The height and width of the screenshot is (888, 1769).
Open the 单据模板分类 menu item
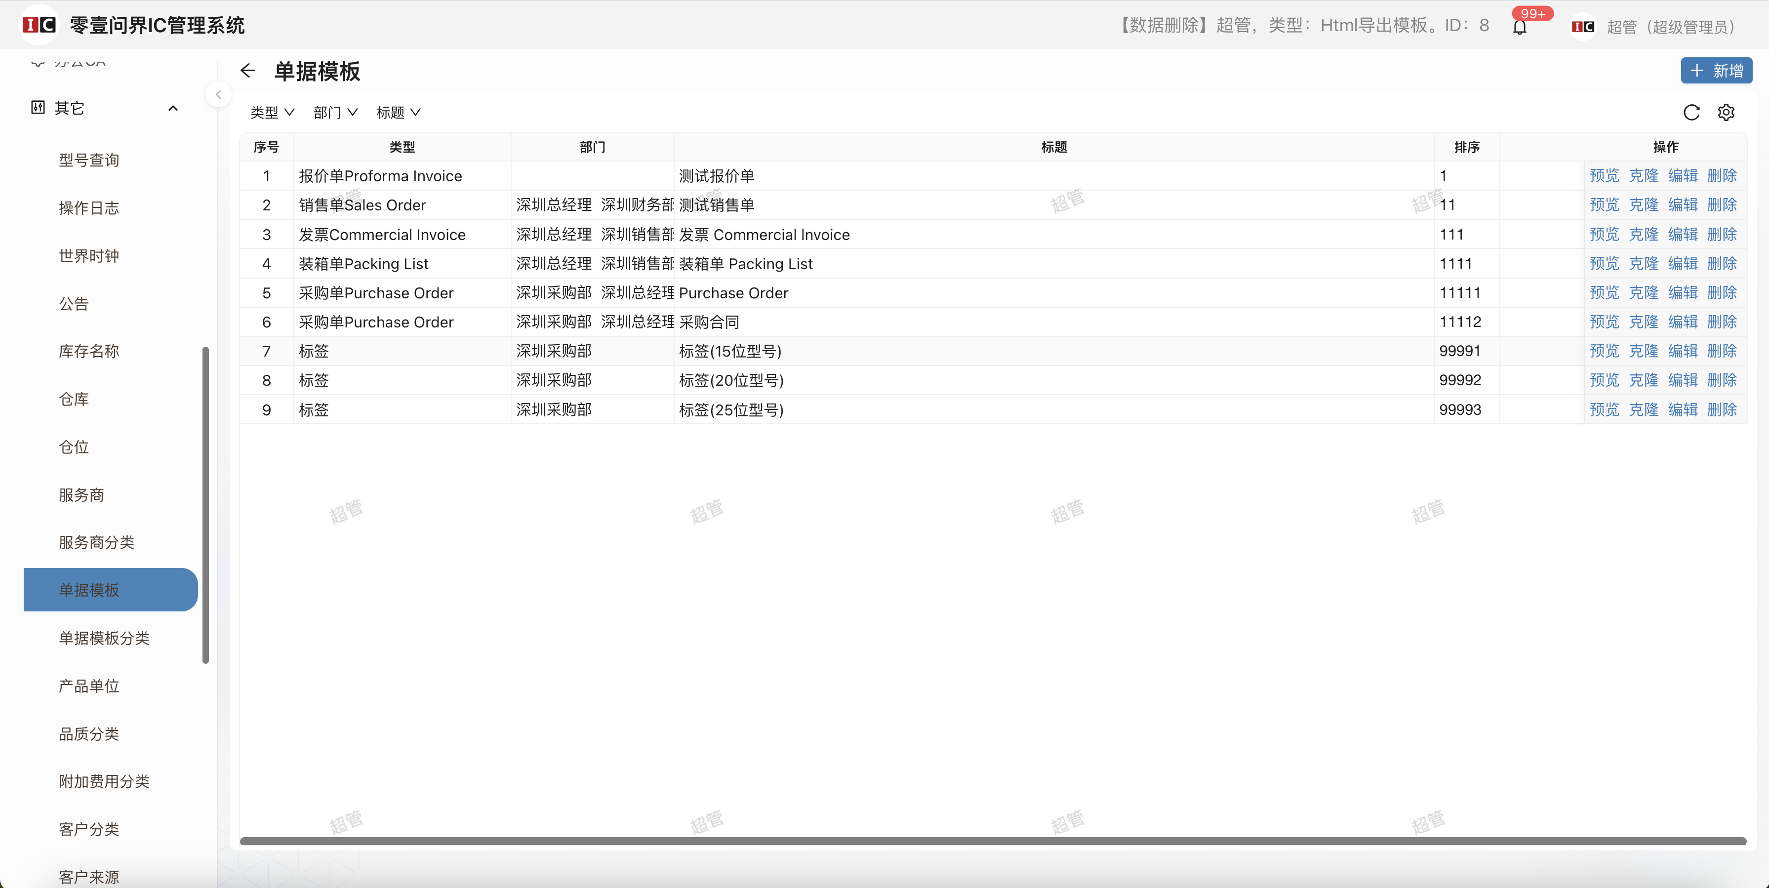tap(104, 638)
